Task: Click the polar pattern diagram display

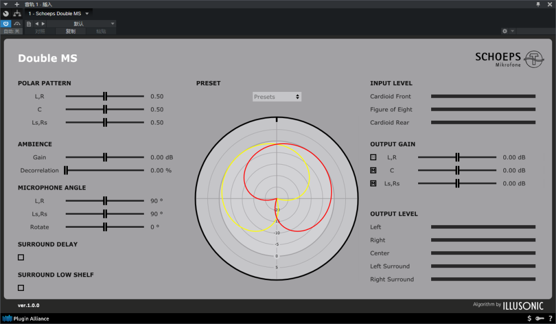Action: pos(276,198)
